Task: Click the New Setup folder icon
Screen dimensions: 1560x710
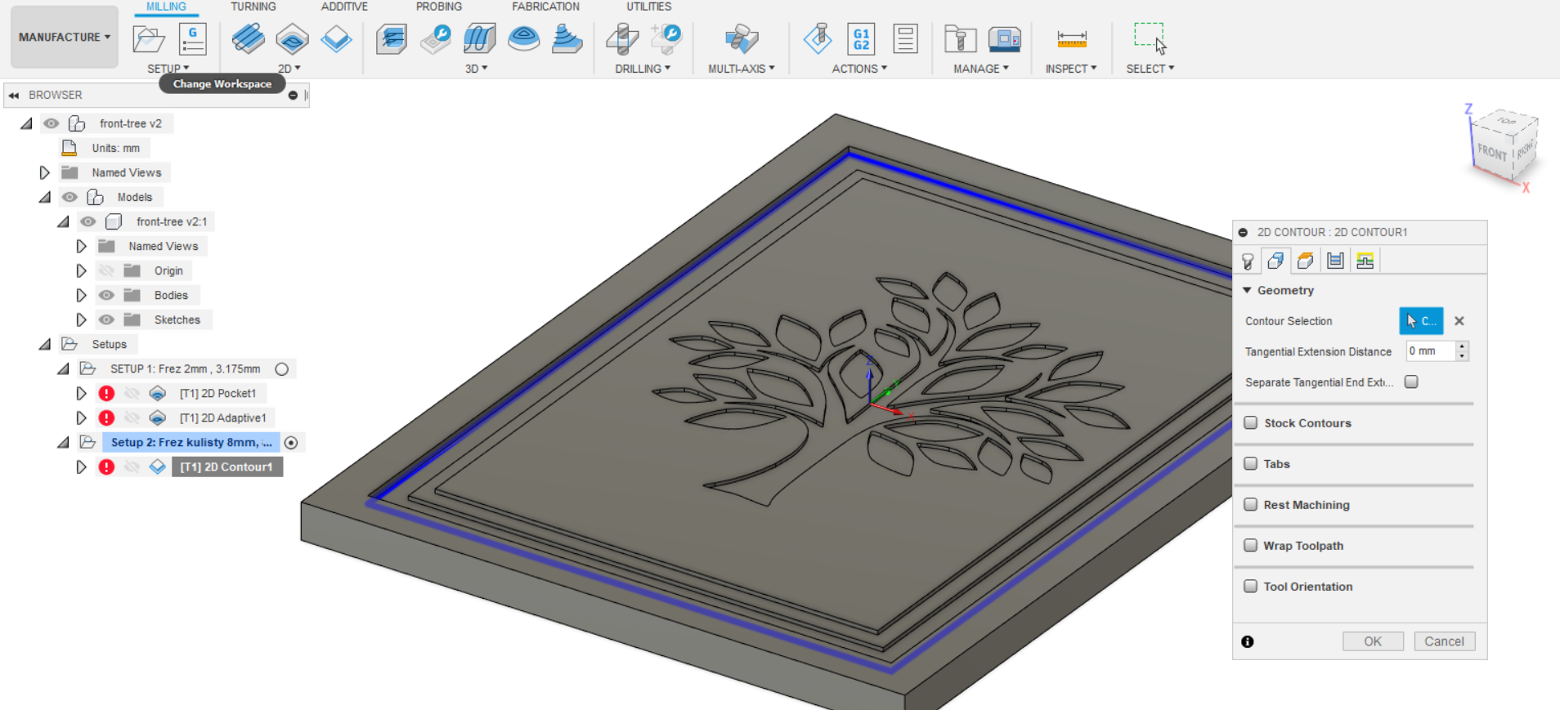Action: 148,38
